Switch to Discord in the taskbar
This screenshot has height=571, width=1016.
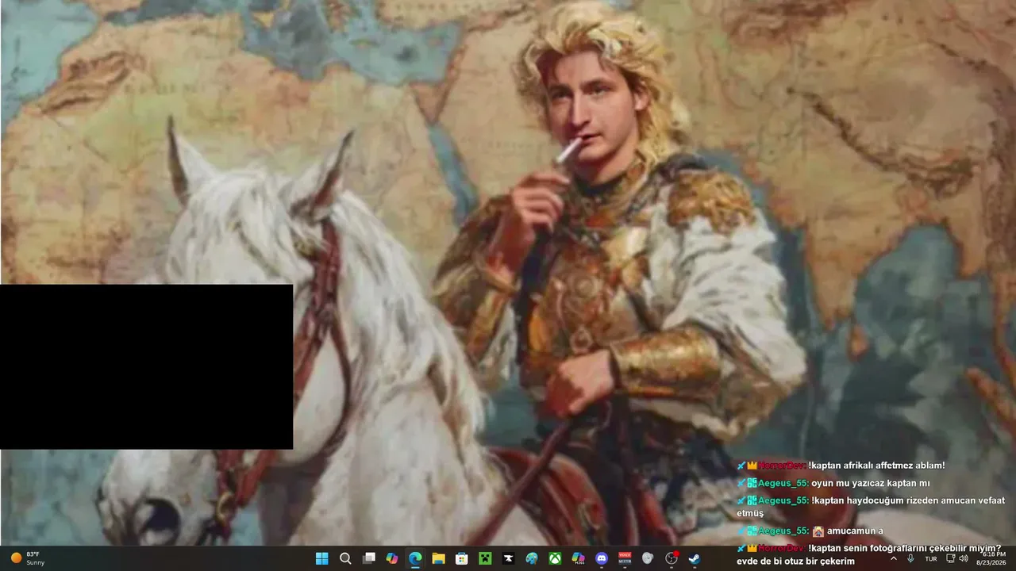pyautogui.click(x=602, y=558)
